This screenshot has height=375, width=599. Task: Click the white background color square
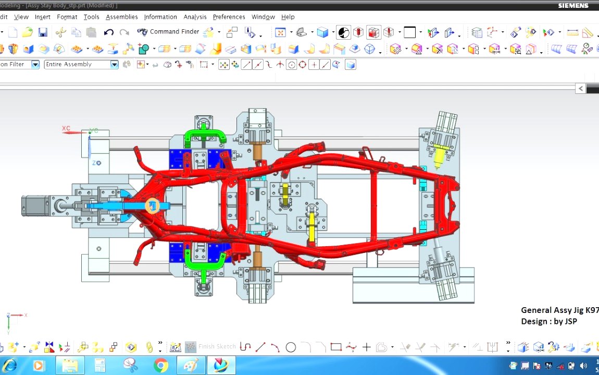pyautogui.click(x=409, y=32)
